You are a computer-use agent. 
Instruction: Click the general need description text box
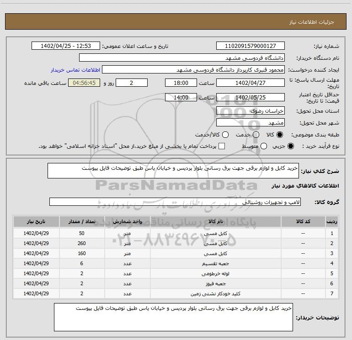(173, 171)
